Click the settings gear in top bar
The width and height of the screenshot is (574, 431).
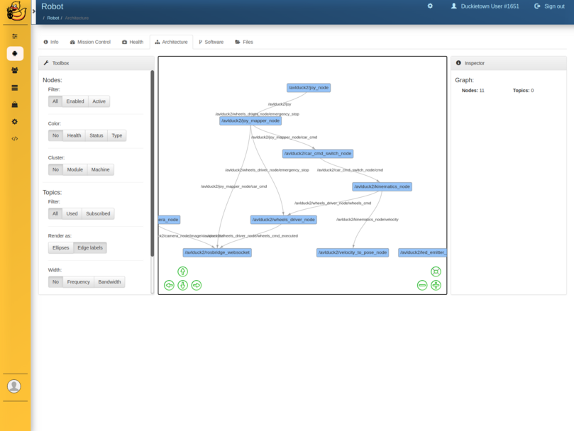430,6
